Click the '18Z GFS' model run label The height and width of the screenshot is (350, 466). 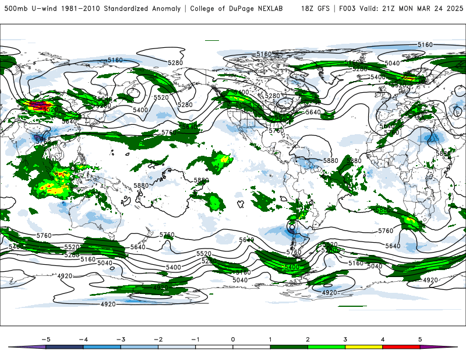tap(315, 9)
